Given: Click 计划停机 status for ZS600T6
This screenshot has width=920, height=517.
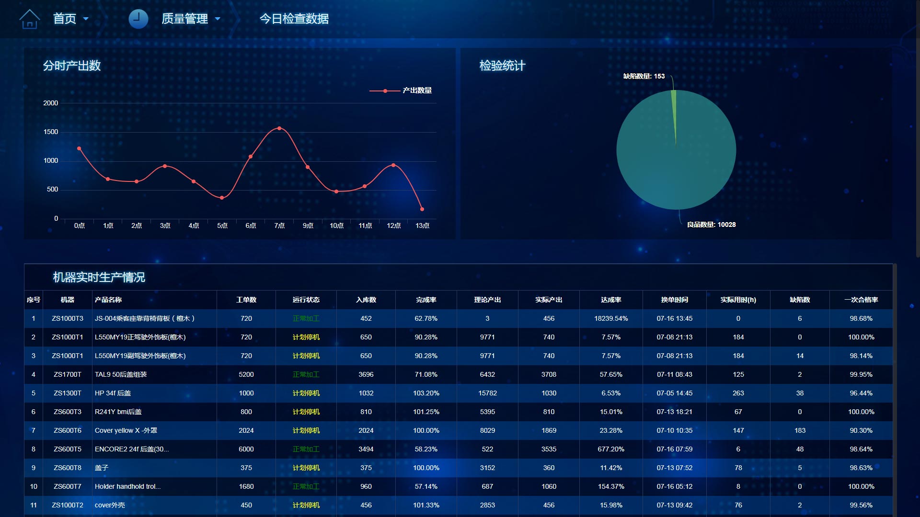Looking at the screenshot, I should [306, 430].
